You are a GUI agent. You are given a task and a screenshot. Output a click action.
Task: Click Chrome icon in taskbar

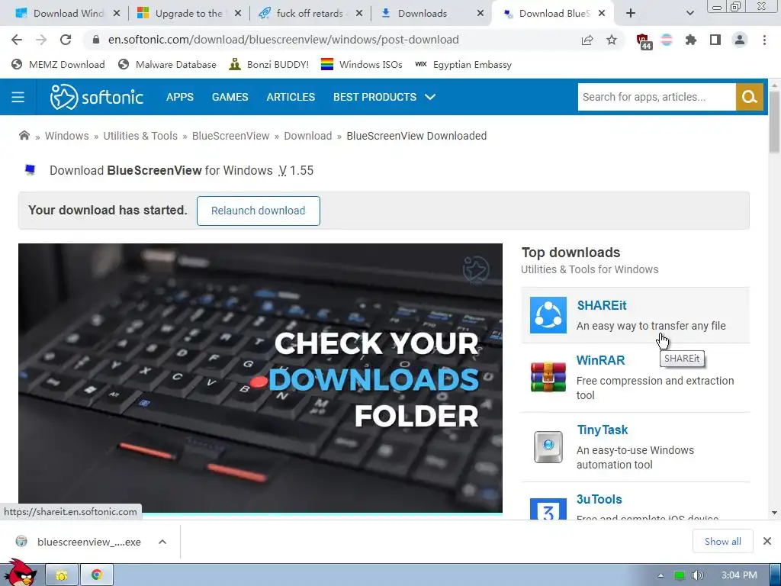pyautogui.click(x=97, y=575)
